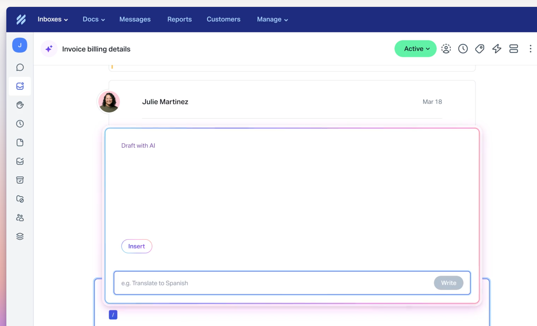The image size is (537, 326).
Task: Click the Julie Martinez name
Action: [x=165, y=102]
